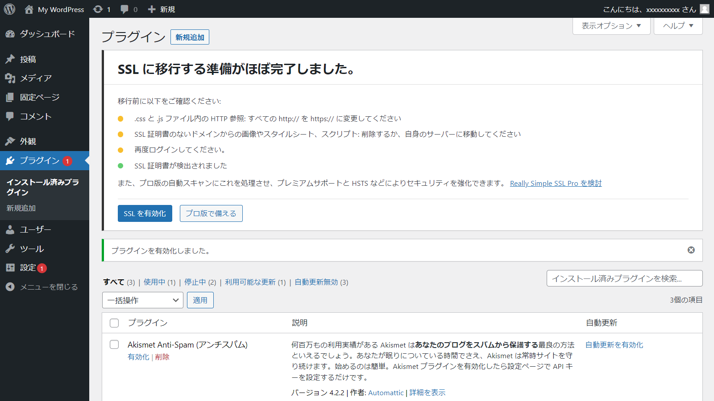Open メディア in the sidebar
Viewport: 714px width, 401px height.
pos(36,78)
